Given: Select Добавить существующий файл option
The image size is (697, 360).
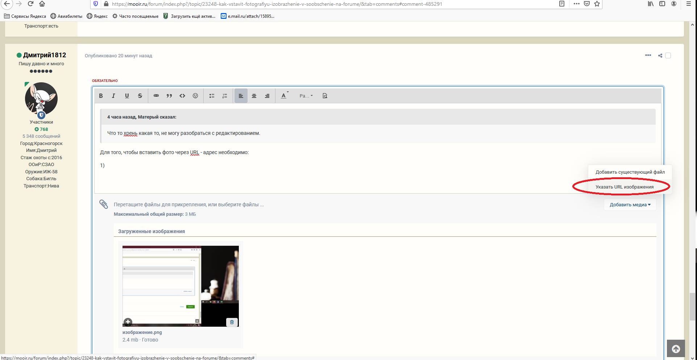Looking at the screenshot, I should click(x=630, y=172).
